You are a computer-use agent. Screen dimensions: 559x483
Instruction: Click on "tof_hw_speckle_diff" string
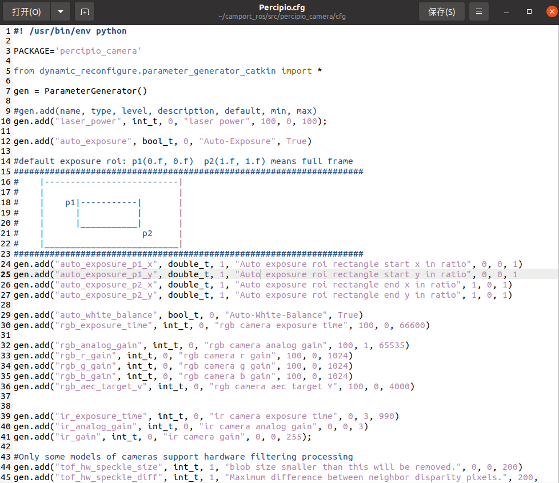(109, 478)
